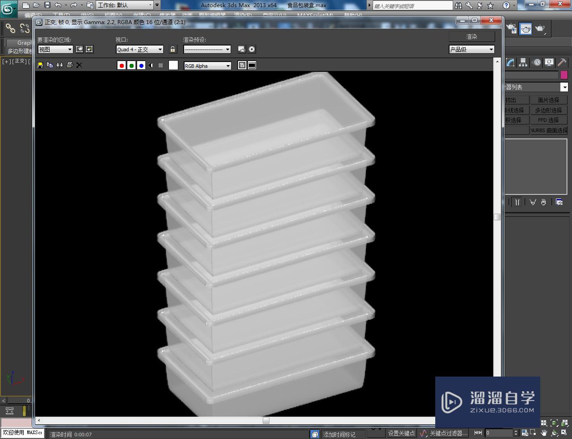
Task: Select the Link tool chain icon
Action: tap(10, 29)
